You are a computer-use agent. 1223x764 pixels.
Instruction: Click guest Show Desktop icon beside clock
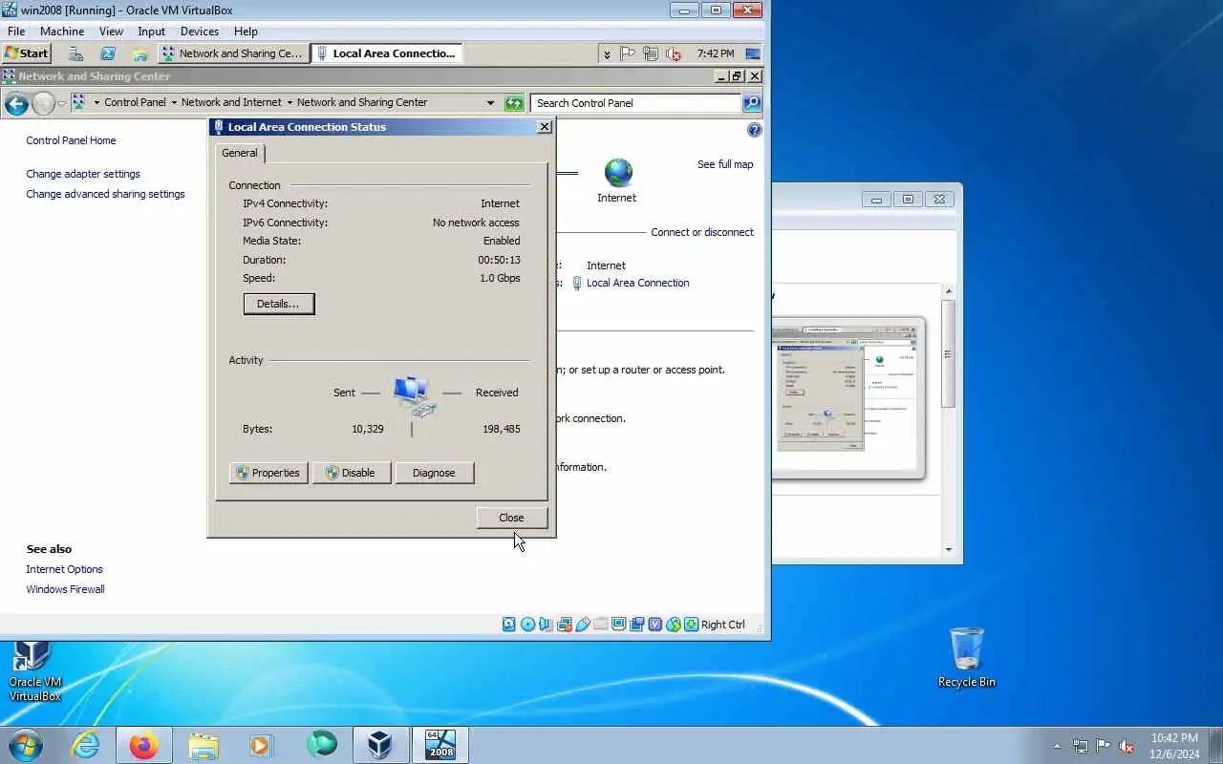[753, 53]
